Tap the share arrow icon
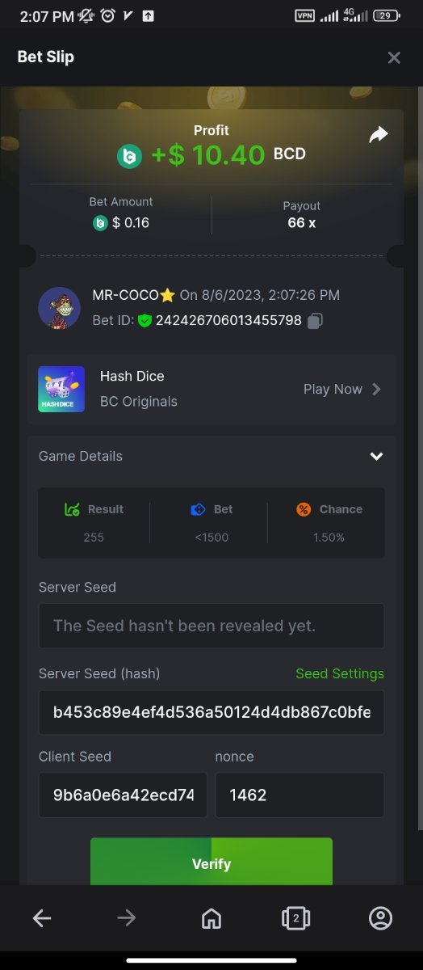This screenshot has height=970, width=423. tap(379, 136)
